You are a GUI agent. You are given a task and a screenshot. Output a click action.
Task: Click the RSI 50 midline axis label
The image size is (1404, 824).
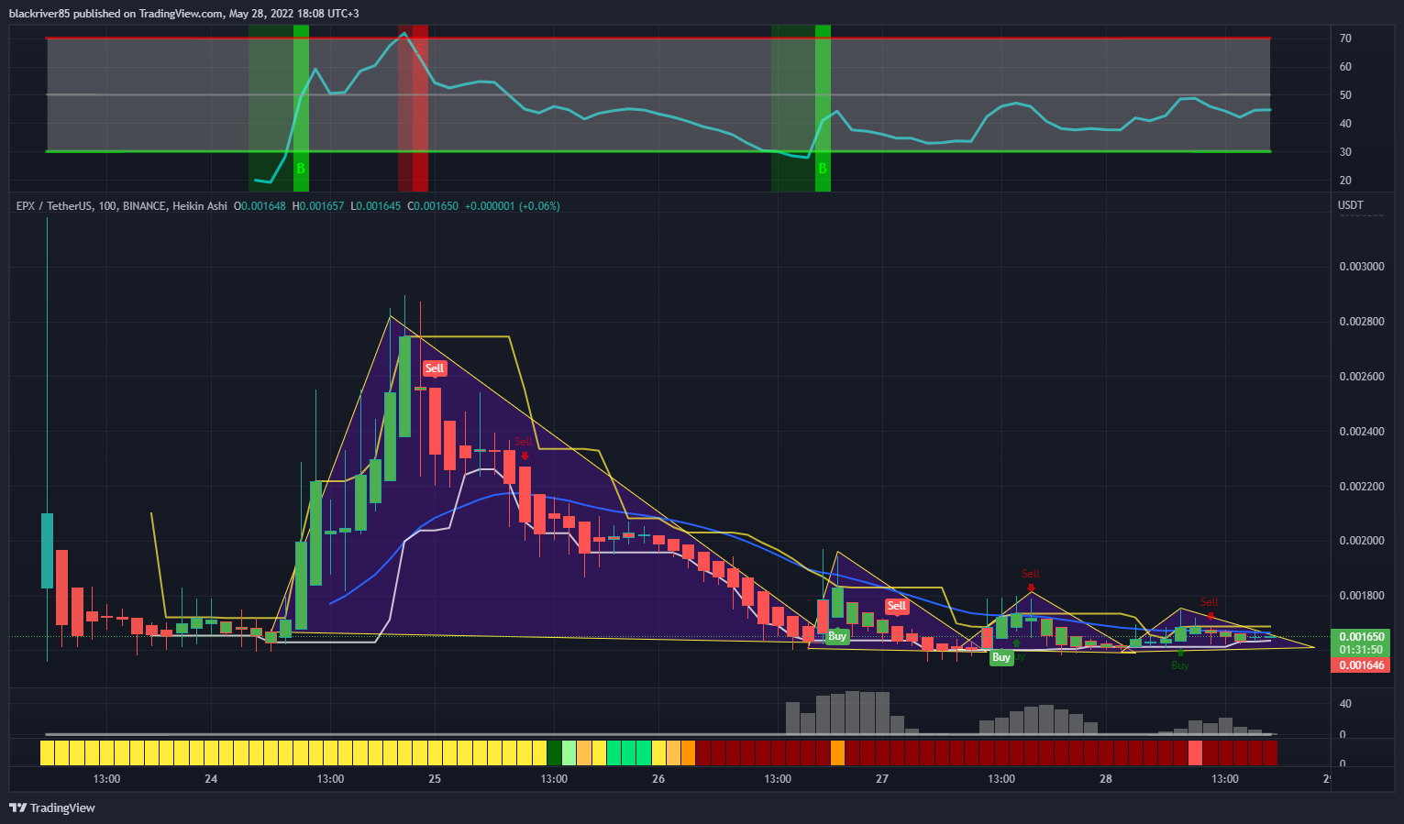tap(1345, 95)
